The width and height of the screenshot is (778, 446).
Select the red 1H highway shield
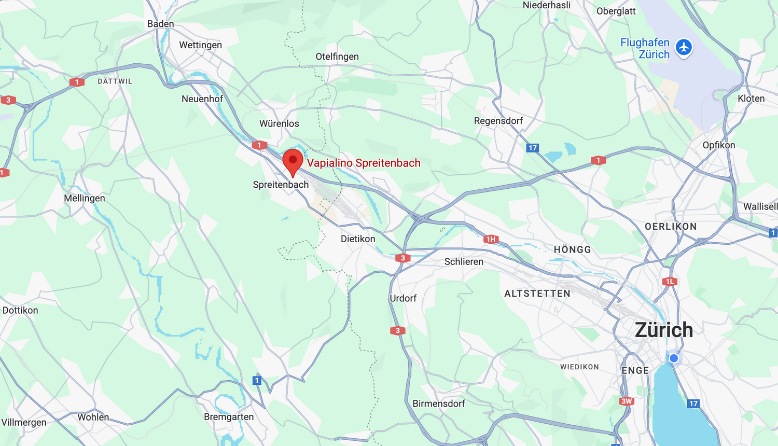pyautogui.click(x=491, y=239)
